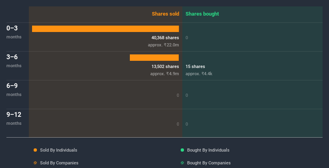Viewport: 329px width, 168px height.
Task: Click the 3–6 months orange sold bar
Action: click(154, 58)
